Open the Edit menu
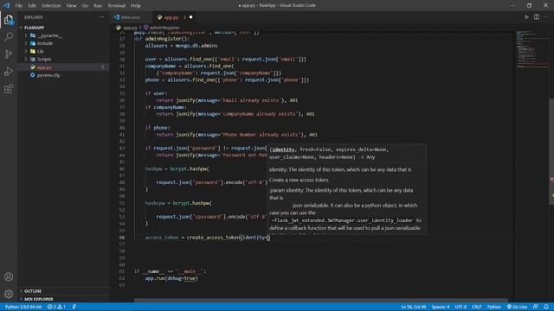The image size is (554, 311). pyautogui.click(x=32, y=6)
